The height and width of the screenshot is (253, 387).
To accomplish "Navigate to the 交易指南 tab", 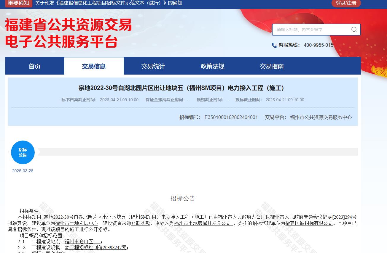I will coord(272,66).
